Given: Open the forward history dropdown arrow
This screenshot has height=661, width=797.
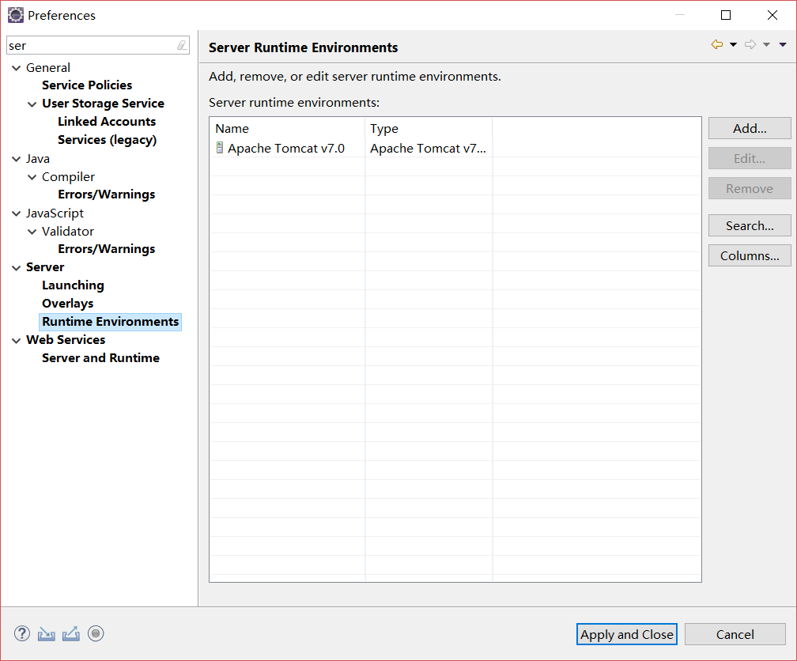Looking at the screenshot, I should pos(766,45).
